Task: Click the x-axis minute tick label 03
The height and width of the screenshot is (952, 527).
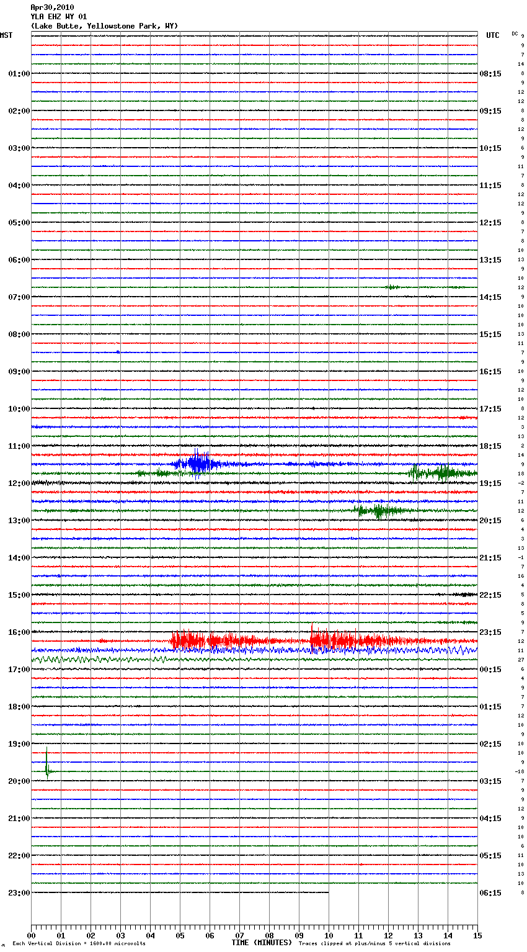Action: [120, 935]
